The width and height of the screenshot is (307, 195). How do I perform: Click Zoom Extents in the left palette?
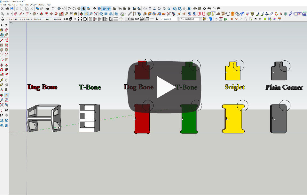[2, 105]
